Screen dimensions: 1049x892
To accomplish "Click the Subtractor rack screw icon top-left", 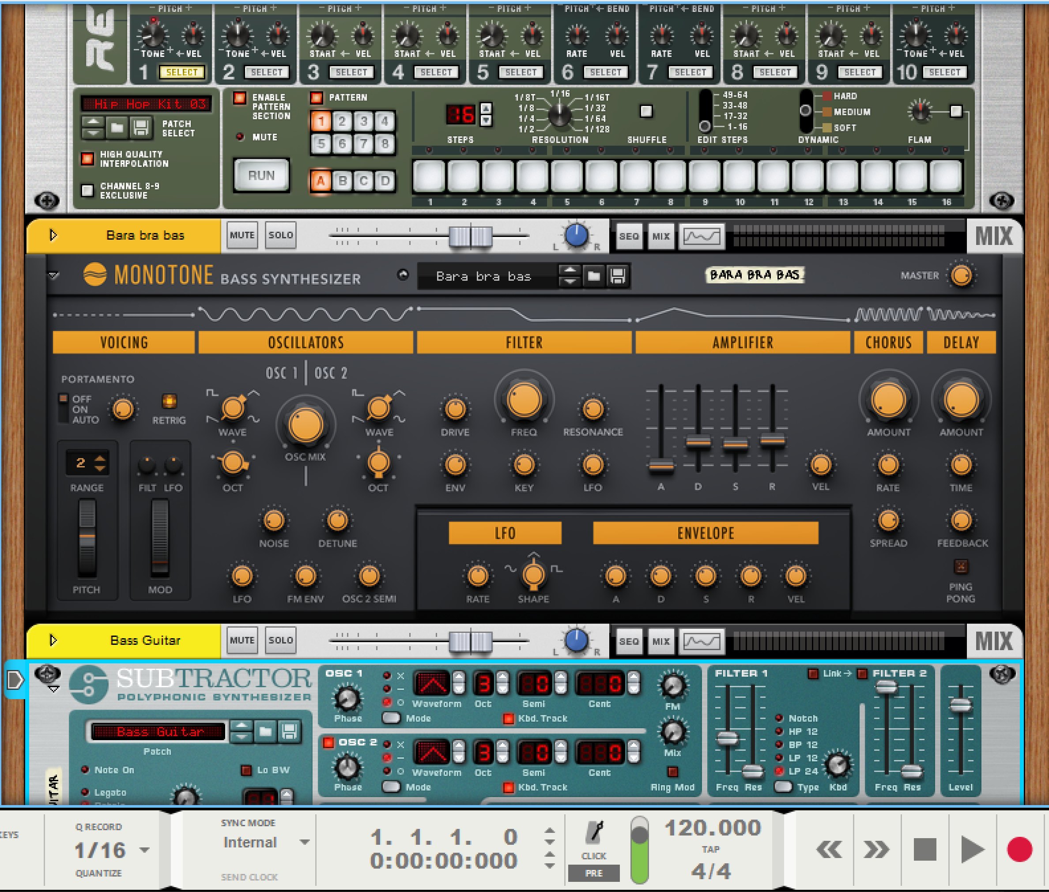I will tap(47, 674).
